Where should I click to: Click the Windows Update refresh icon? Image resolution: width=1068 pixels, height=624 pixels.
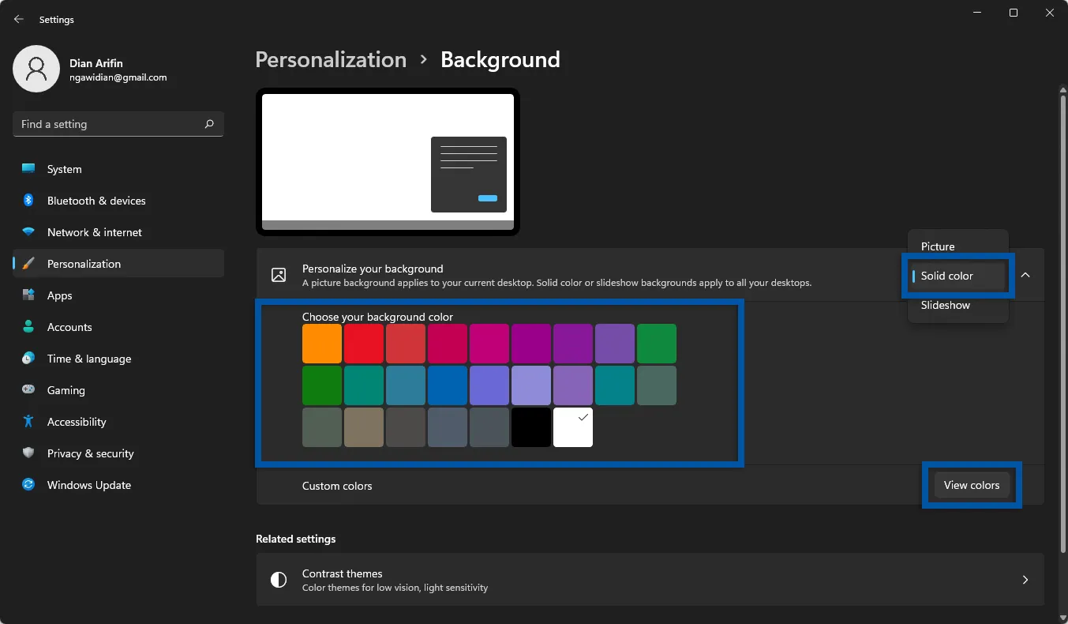coord(28,485)
